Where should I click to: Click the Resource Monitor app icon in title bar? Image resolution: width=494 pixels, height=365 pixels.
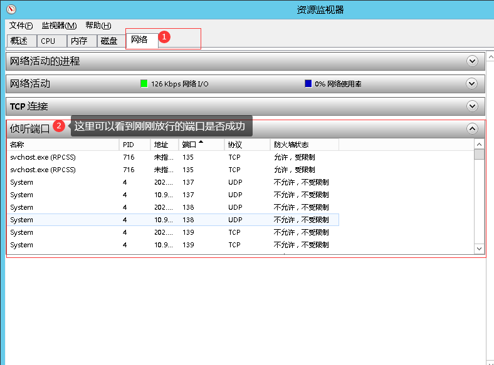11,9
